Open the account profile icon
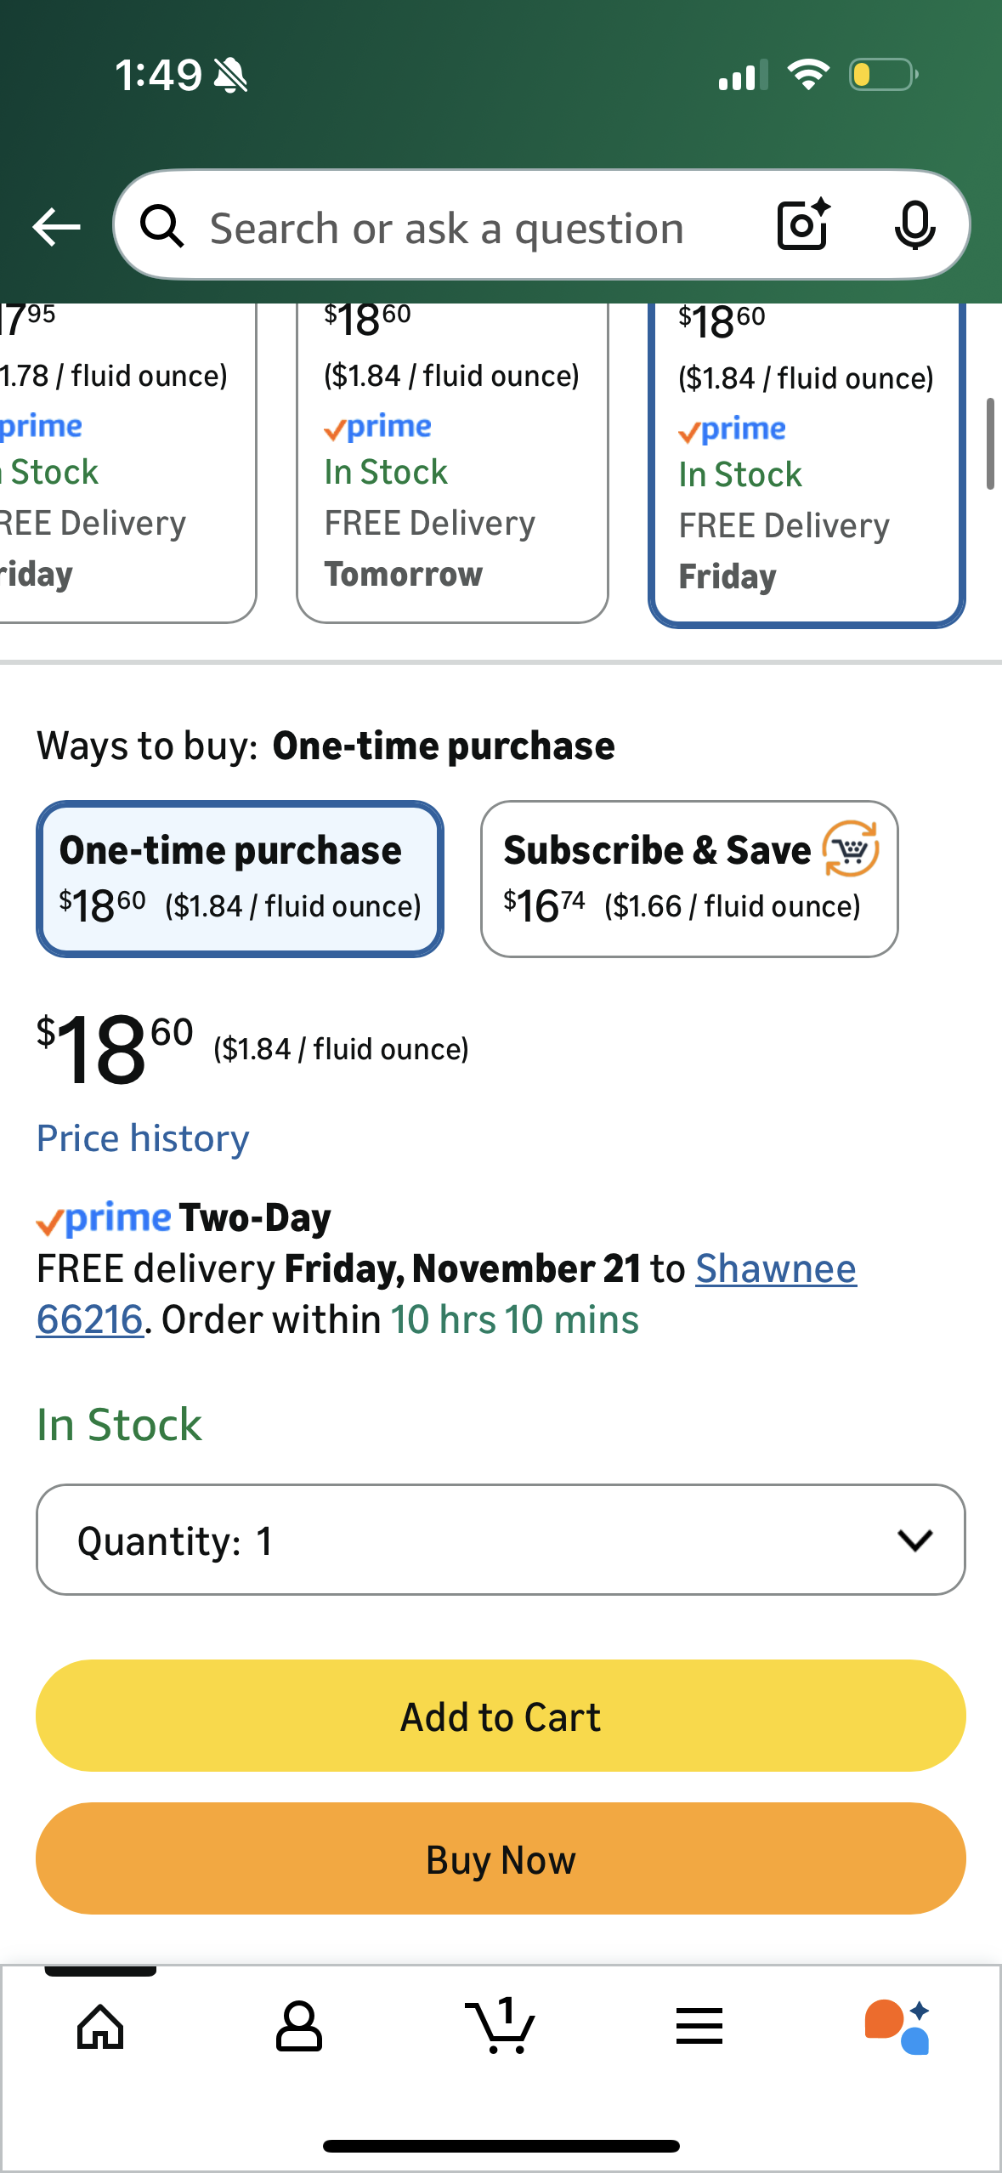The width and height of the screenshot is (1002, 2173). tap(299, 2027)
